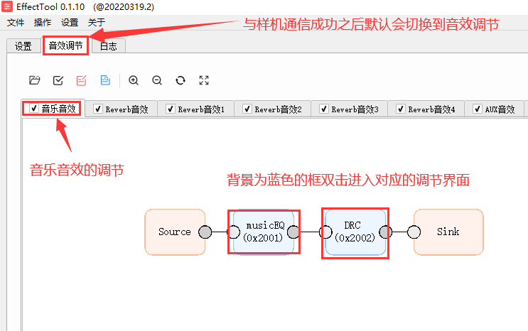Viewport: 528px width, 331px height.
Task: Select the Reverb音效1 effect tab label
Action: (201, 109)
